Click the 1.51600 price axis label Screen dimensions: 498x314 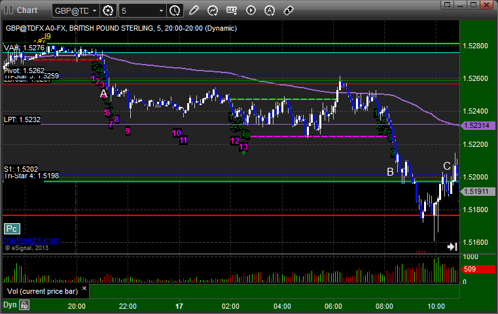475,242
